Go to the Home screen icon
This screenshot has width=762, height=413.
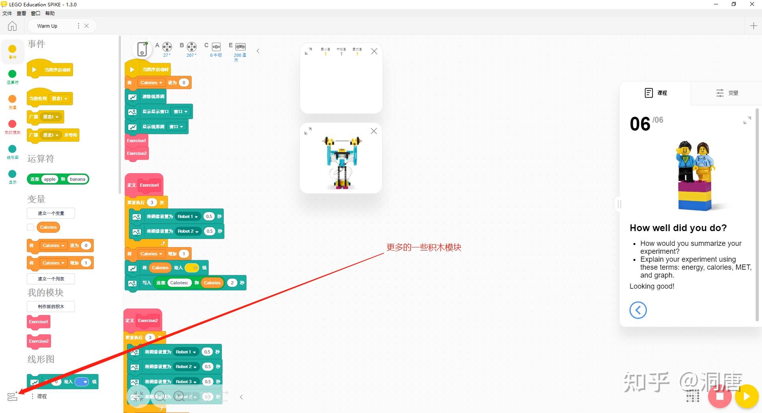12,25
